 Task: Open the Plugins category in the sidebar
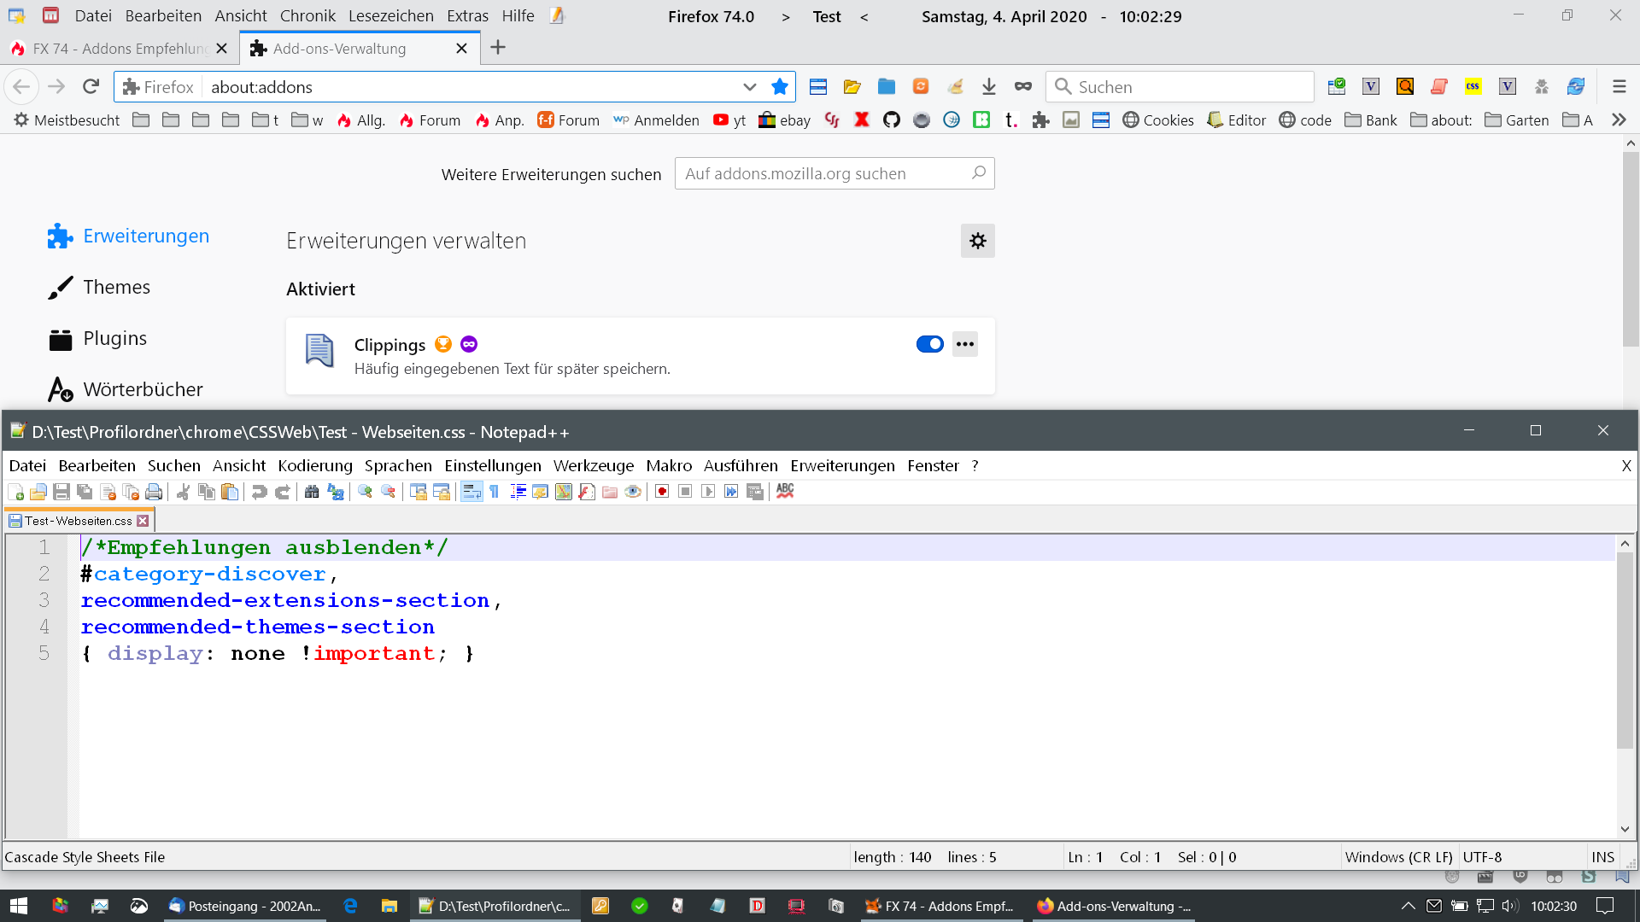click(x=114, y=339)
